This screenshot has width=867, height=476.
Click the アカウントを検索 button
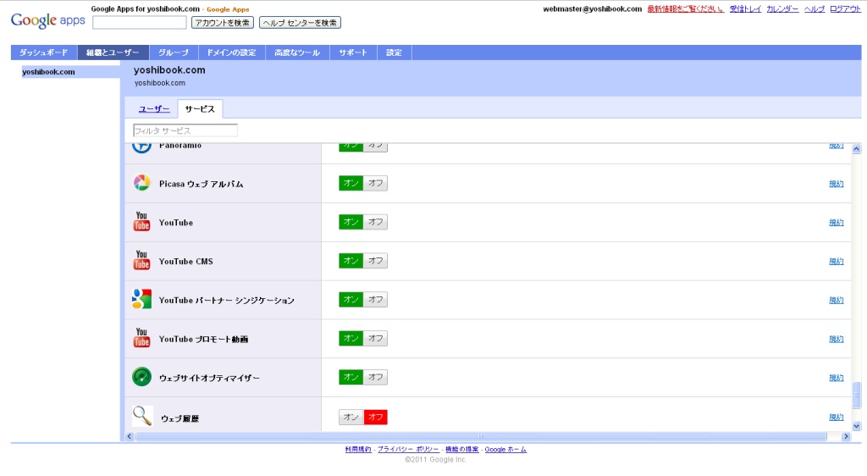[x=223, y=23]
